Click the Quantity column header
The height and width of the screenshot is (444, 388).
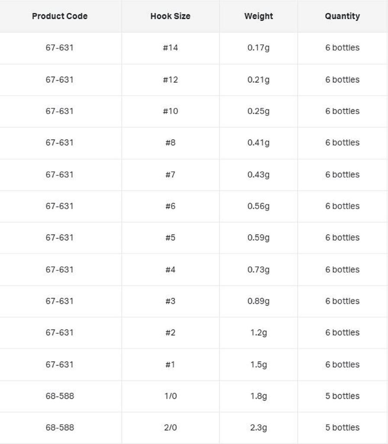(x=342, y=16)
